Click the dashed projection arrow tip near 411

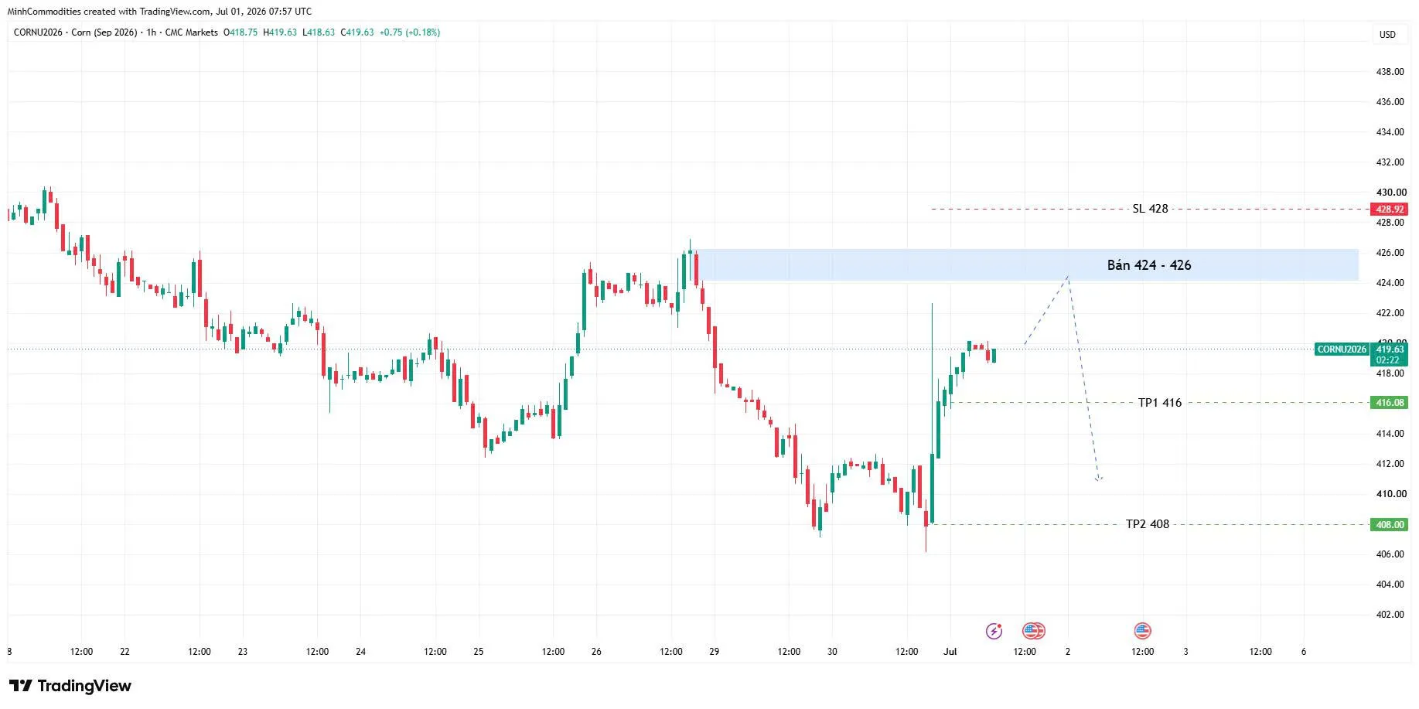[x=1098, y=479]
